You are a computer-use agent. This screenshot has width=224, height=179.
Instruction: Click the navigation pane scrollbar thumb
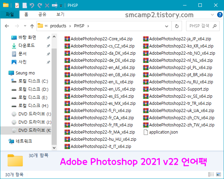click(x=54, y=97)
